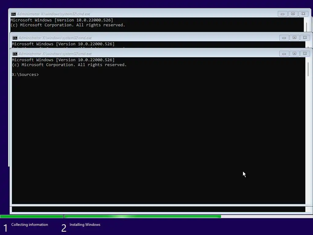Click the cmd icon of the middle command window
This screenshot has height=235, width=313.
[15, 38]
